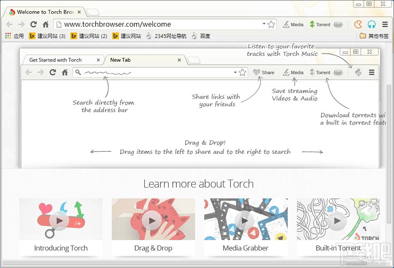Click the illustrated home icon
Image resolution: width=394 pixels, height=268 pixels.
pos(65,73)
